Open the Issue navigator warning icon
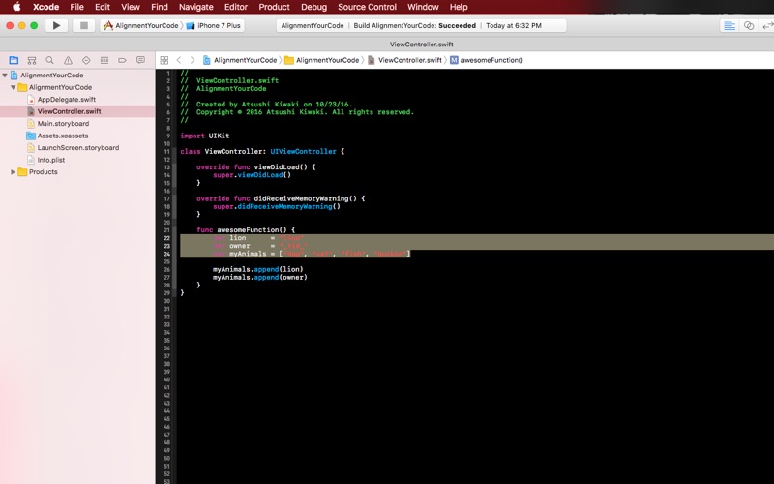774x484 pixels. tap(68, 60)
